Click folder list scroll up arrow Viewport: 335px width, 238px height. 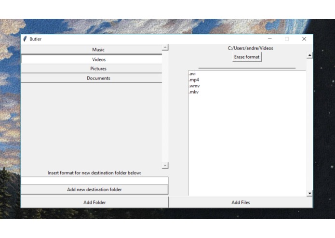(x=165, y=47)
